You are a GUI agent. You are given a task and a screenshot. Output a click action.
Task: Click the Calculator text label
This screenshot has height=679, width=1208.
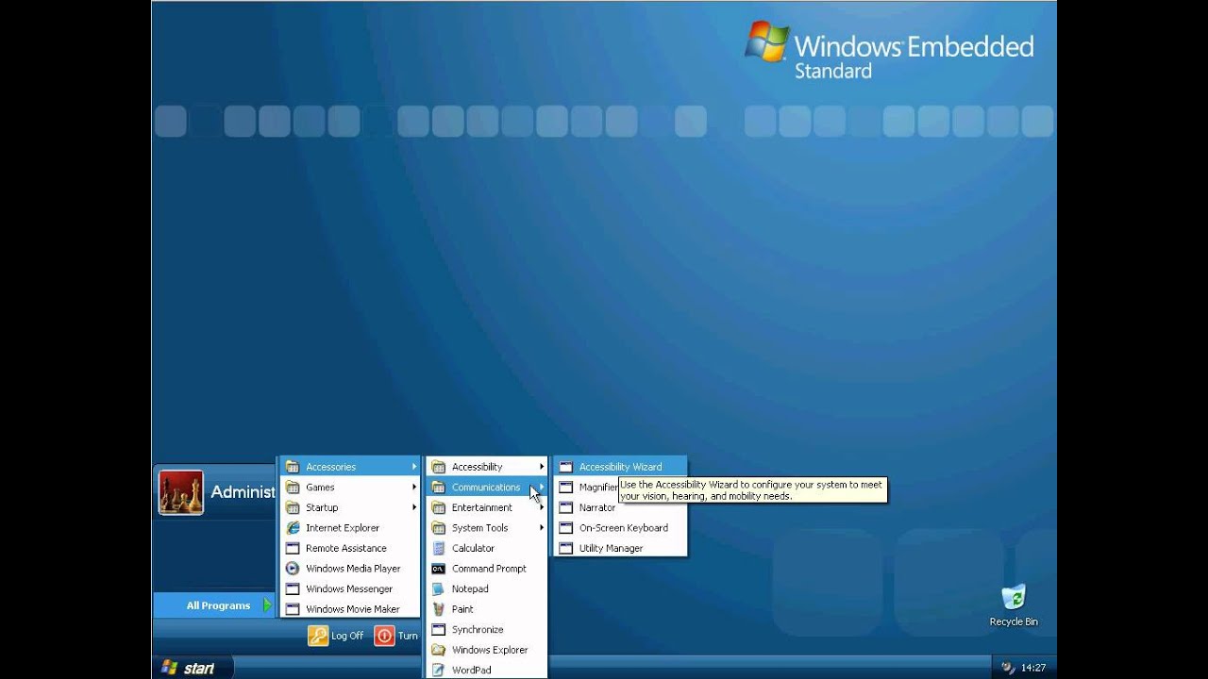(473, 548)
